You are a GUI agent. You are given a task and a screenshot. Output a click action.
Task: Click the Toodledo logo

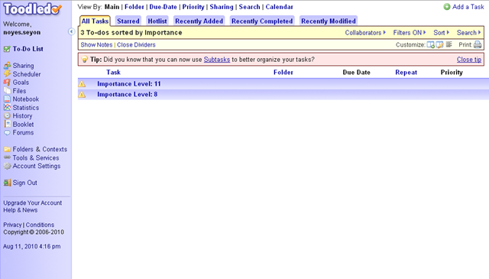(x=32, y=9)
